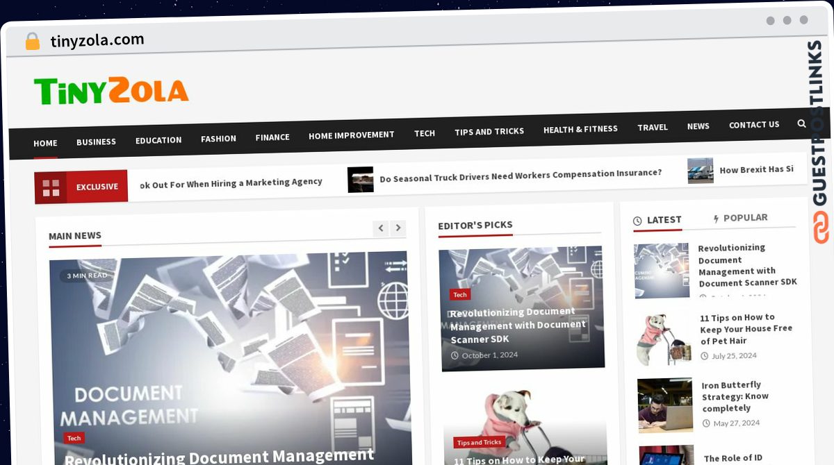This screenshot has height=465, width=834.
Task: Click the July 25, 2024 date
Action: (x=728, y=355)
